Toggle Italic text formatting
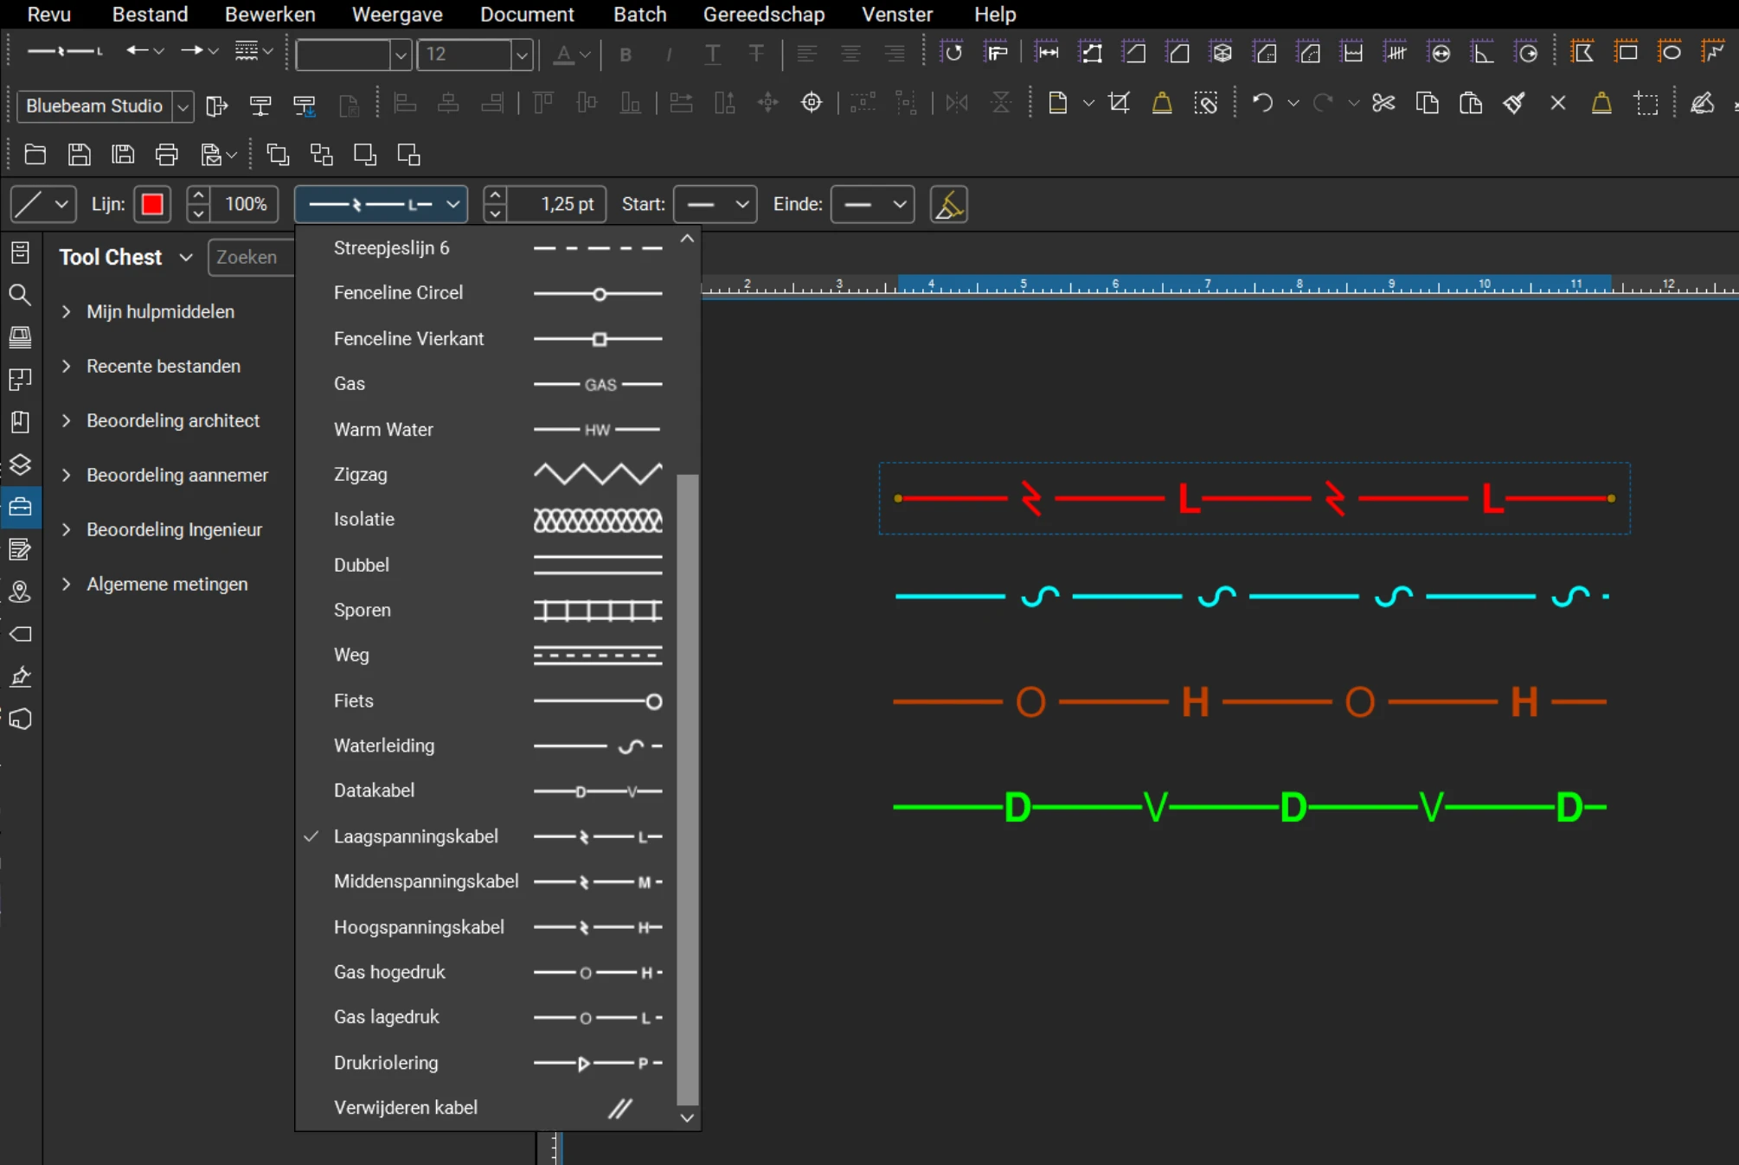 click(669, 54)
